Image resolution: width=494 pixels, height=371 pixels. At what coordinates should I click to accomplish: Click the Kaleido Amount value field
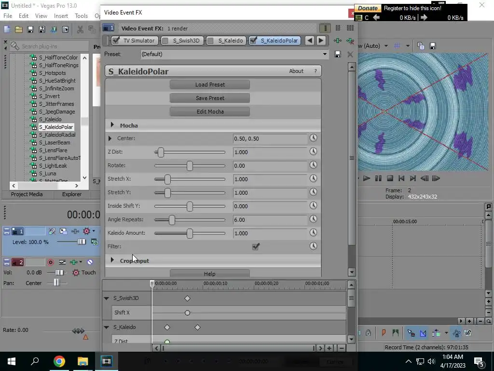(x=270, y=233)
